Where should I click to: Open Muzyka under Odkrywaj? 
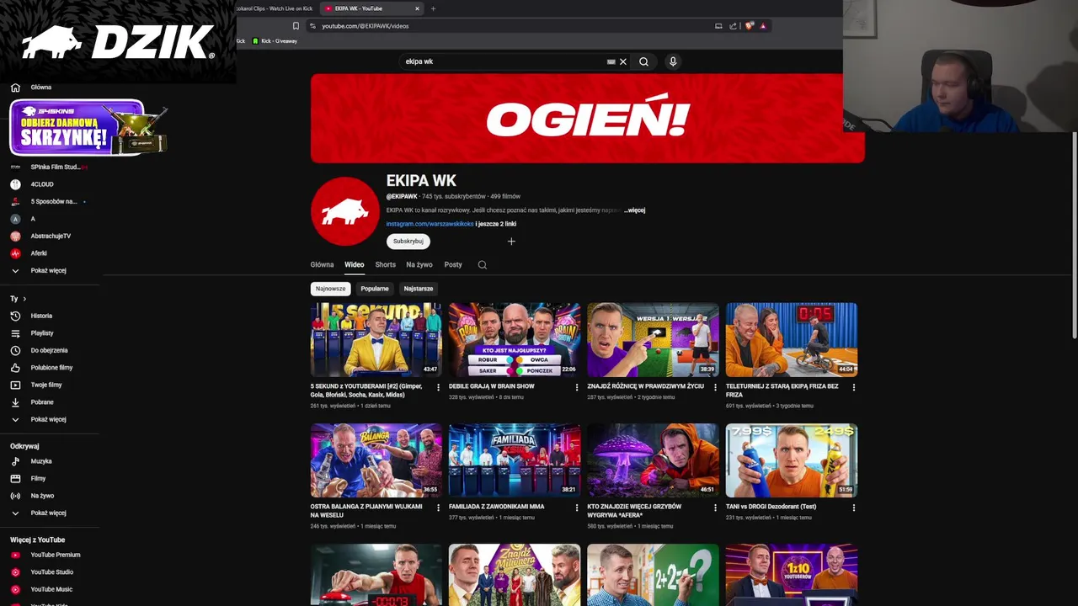tap(41, 461)
